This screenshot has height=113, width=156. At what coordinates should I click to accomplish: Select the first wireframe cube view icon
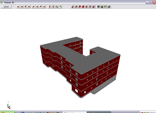73,7
